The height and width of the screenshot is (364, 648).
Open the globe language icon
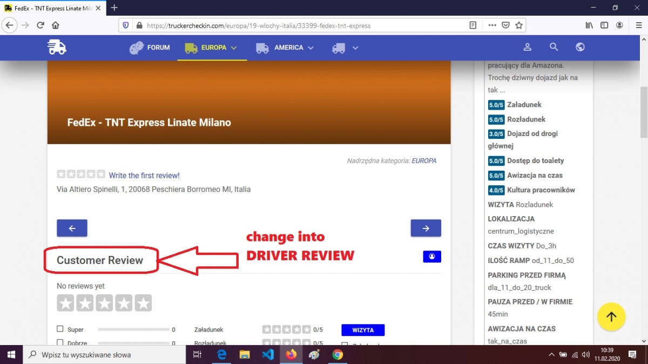(580, 48)
